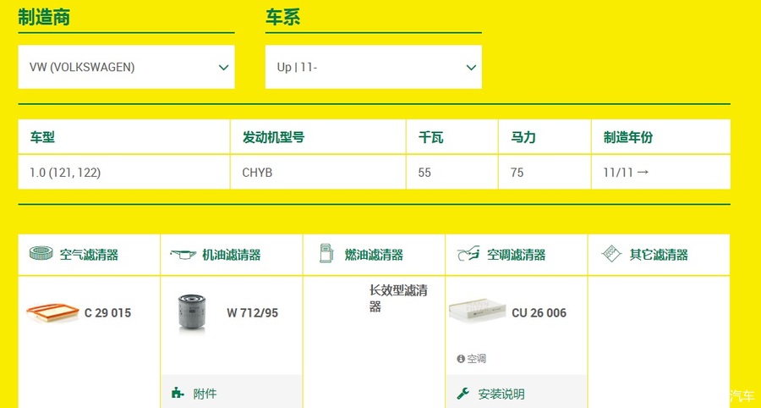Click the 车系 heading
This screenshot has width=761, height=408.
[282, 17]
